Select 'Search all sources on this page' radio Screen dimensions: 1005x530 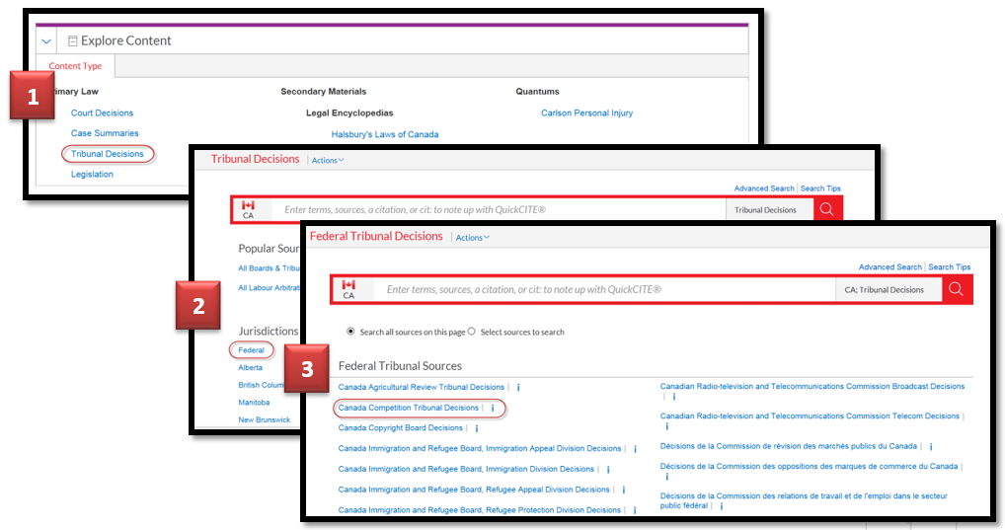click(x=349, y=332)
